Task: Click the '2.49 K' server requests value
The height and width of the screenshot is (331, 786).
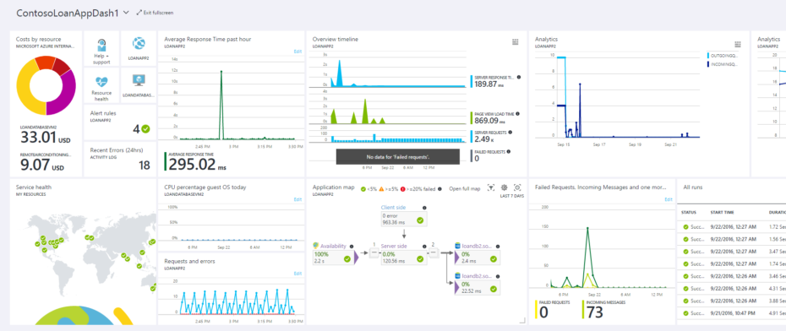Action: (x=485, y=139)
